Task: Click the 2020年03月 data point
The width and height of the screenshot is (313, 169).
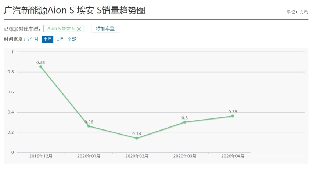Action: coord(185,122)
